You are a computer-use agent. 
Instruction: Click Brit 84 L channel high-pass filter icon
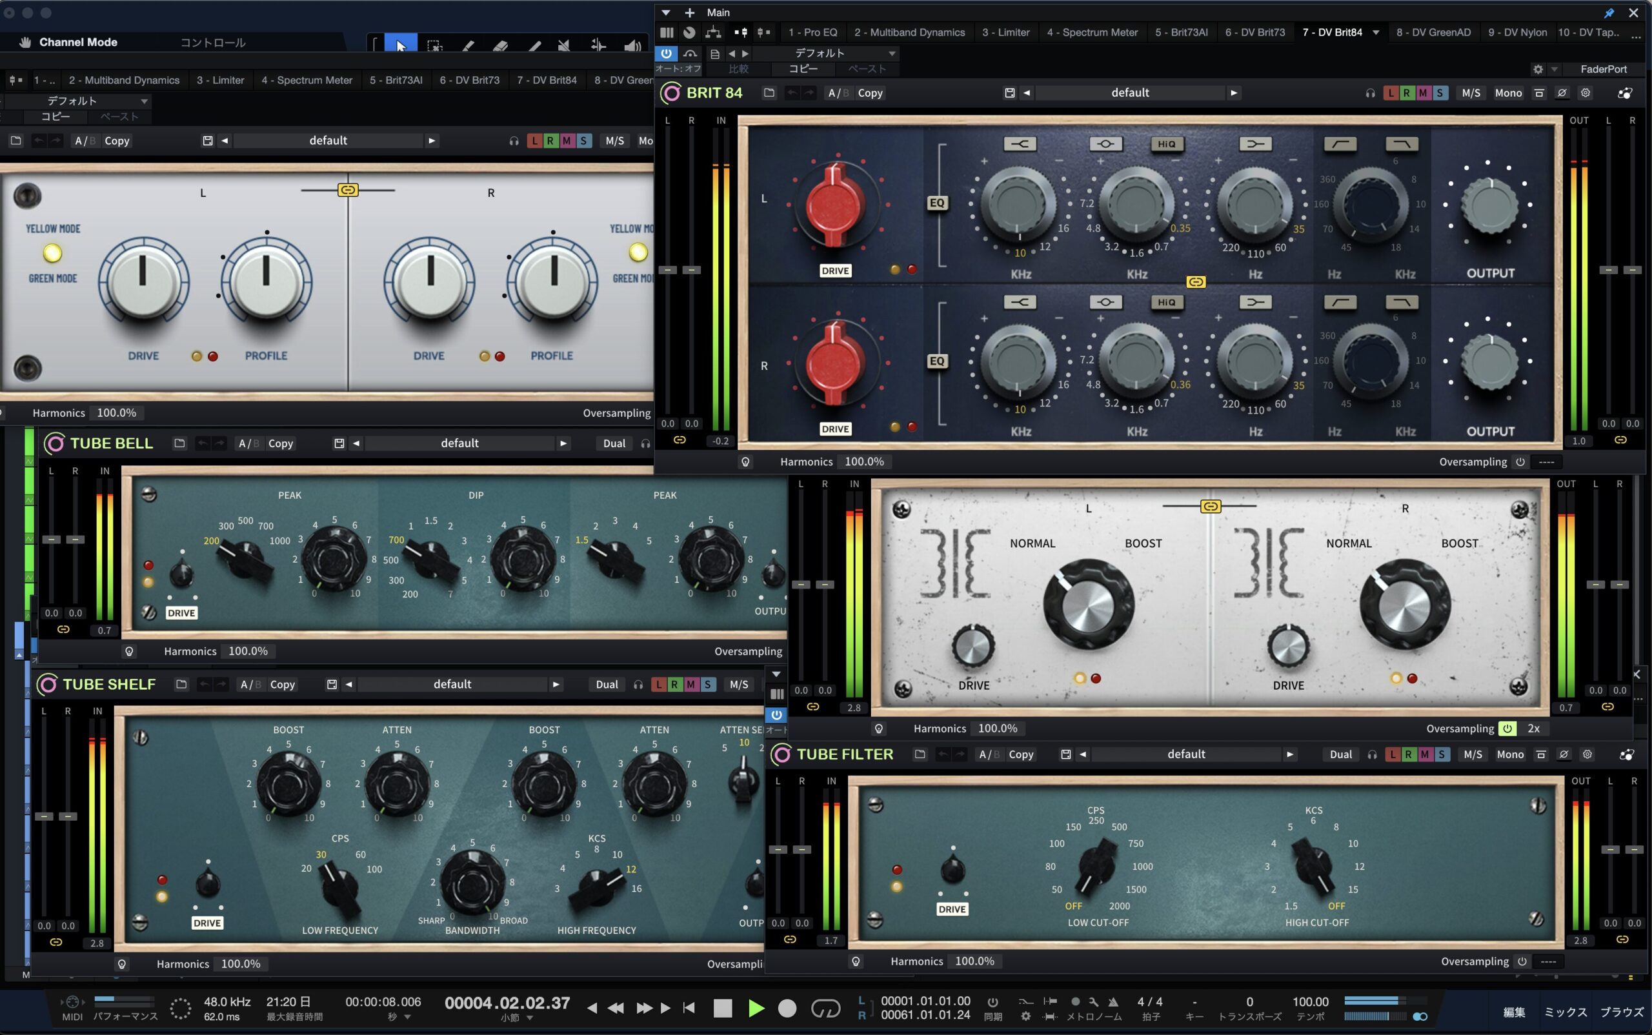point(1340,144)
